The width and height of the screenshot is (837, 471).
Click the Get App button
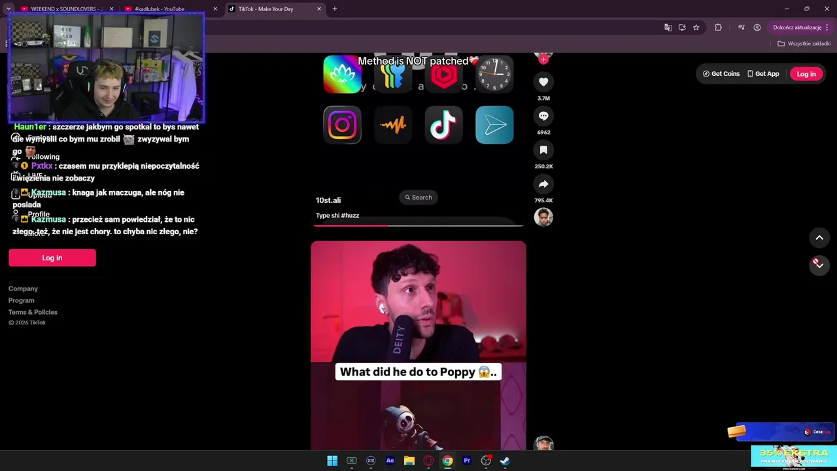(x=763, y=74)
